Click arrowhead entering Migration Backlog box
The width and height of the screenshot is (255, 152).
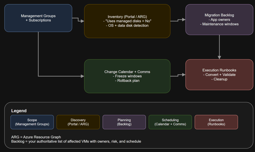(184, 19)
